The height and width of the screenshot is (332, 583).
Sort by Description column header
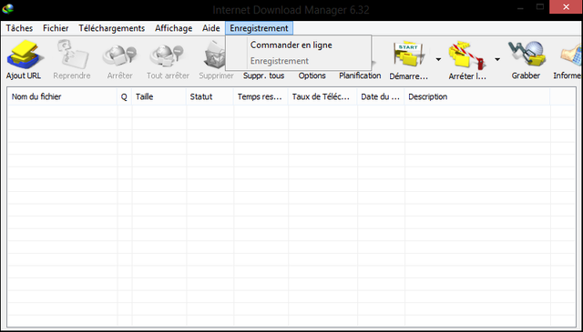tap(477, 97)
